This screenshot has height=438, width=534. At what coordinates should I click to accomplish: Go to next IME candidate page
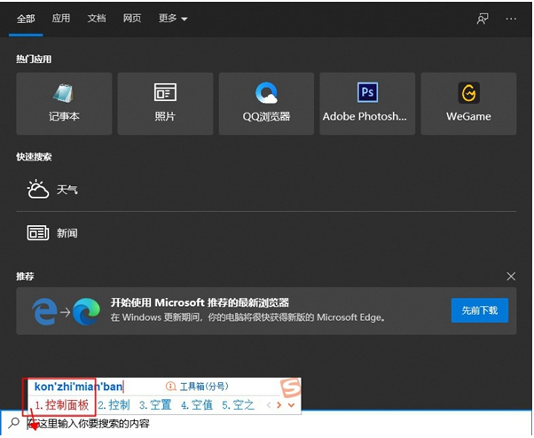click(279, 405)
